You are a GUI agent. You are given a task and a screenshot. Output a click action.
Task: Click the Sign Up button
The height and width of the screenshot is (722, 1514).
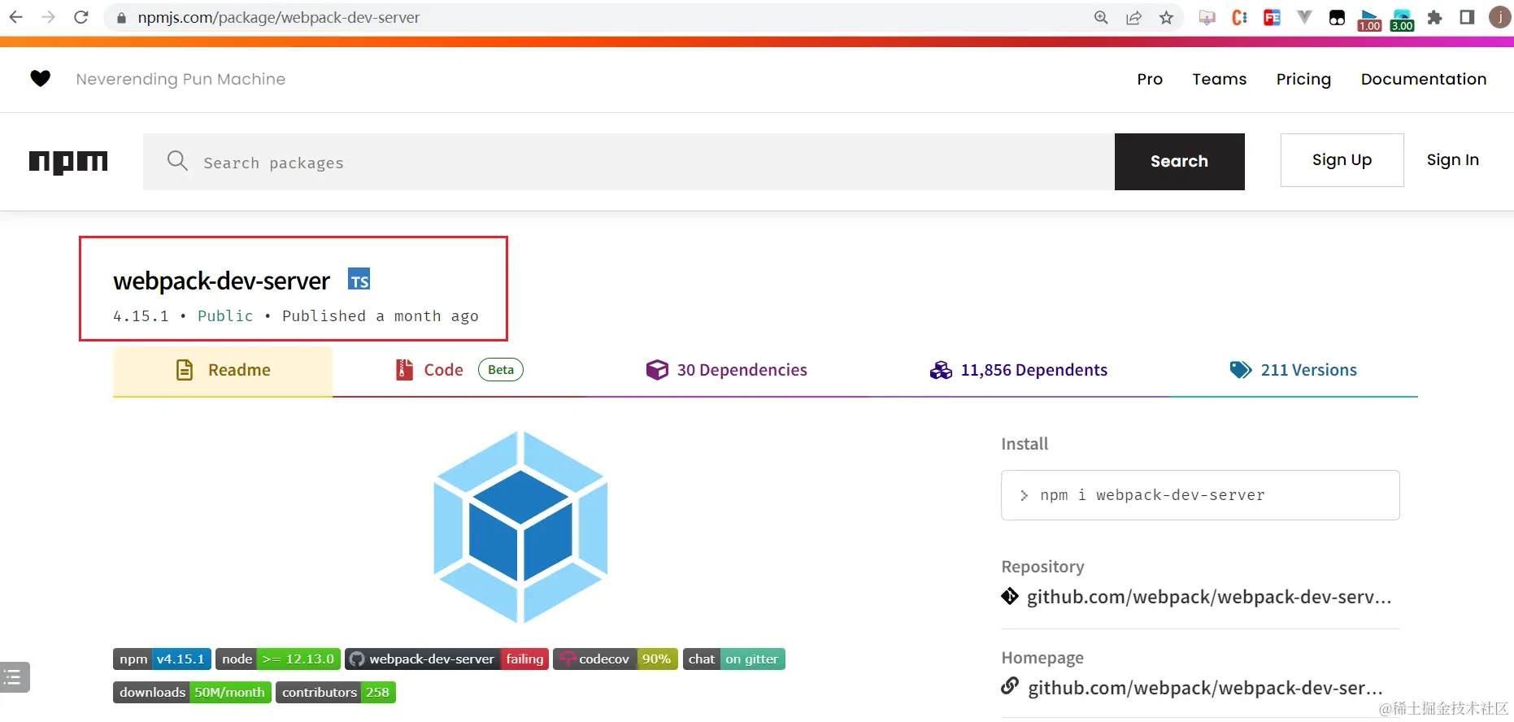(1342, 160)
